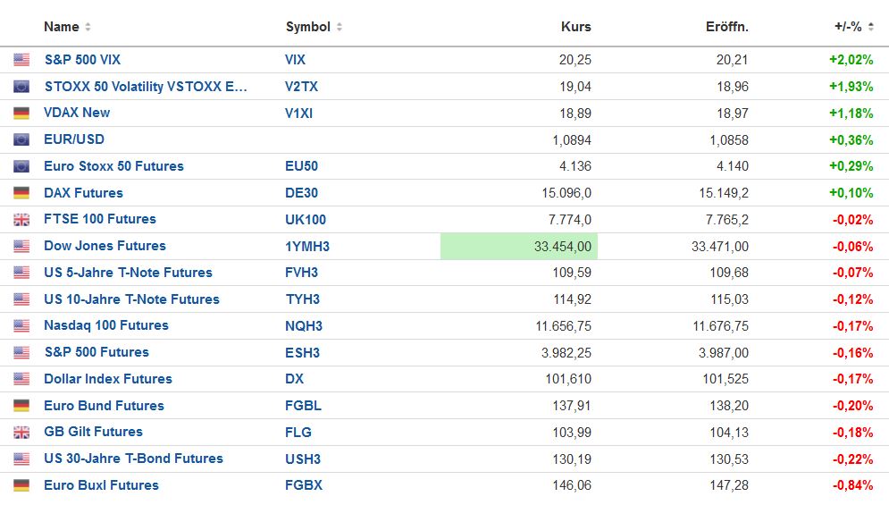The width and height of the screenshot is (889, 505).
Task: Click the German flag beside DAX Futures
Action: click(x=21, y=193)
